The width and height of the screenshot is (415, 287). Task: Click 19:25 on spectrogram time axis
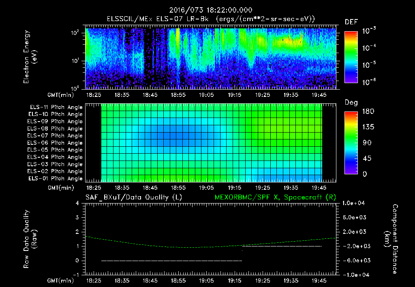pos(263,95)
